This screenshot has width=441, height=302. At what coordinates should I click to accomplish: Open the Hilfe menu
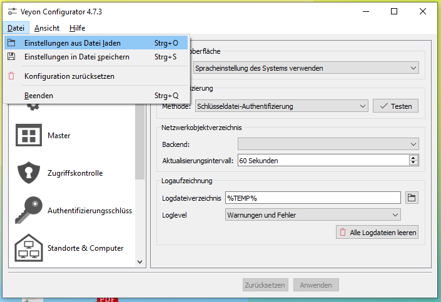78,28
